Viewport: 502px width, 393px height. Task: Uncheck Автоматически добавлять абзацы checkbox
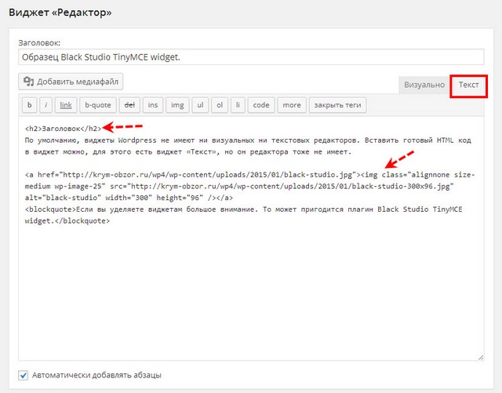pos(23,375)
